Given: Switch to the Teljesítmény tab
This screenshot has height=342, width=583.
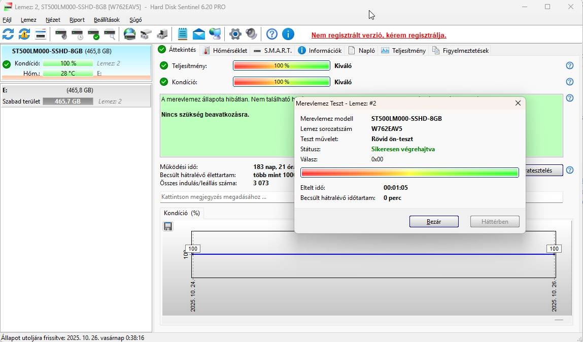Looking at the screenshot, I should [403, 51].
